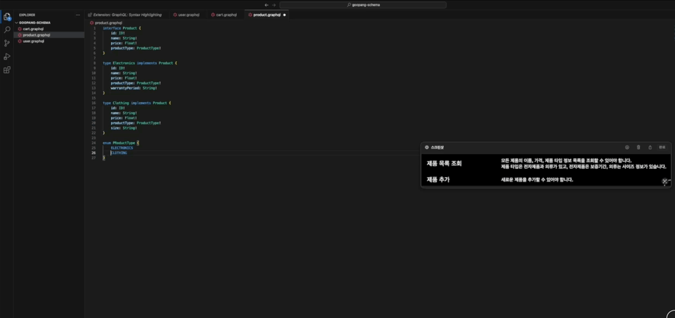Click the 완료 button in screenshot overlay
Viewport: 675px width, 318px height.
tap(662, 147)
